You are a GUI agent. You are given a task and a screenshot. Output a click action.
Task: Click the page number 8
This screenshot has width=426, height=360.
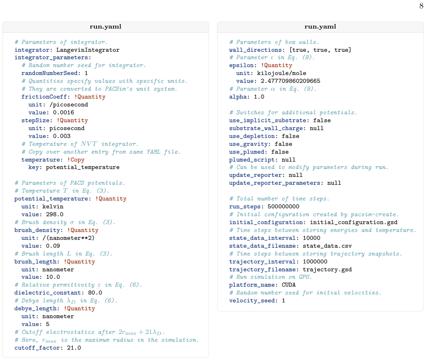[x=421, y=6]
